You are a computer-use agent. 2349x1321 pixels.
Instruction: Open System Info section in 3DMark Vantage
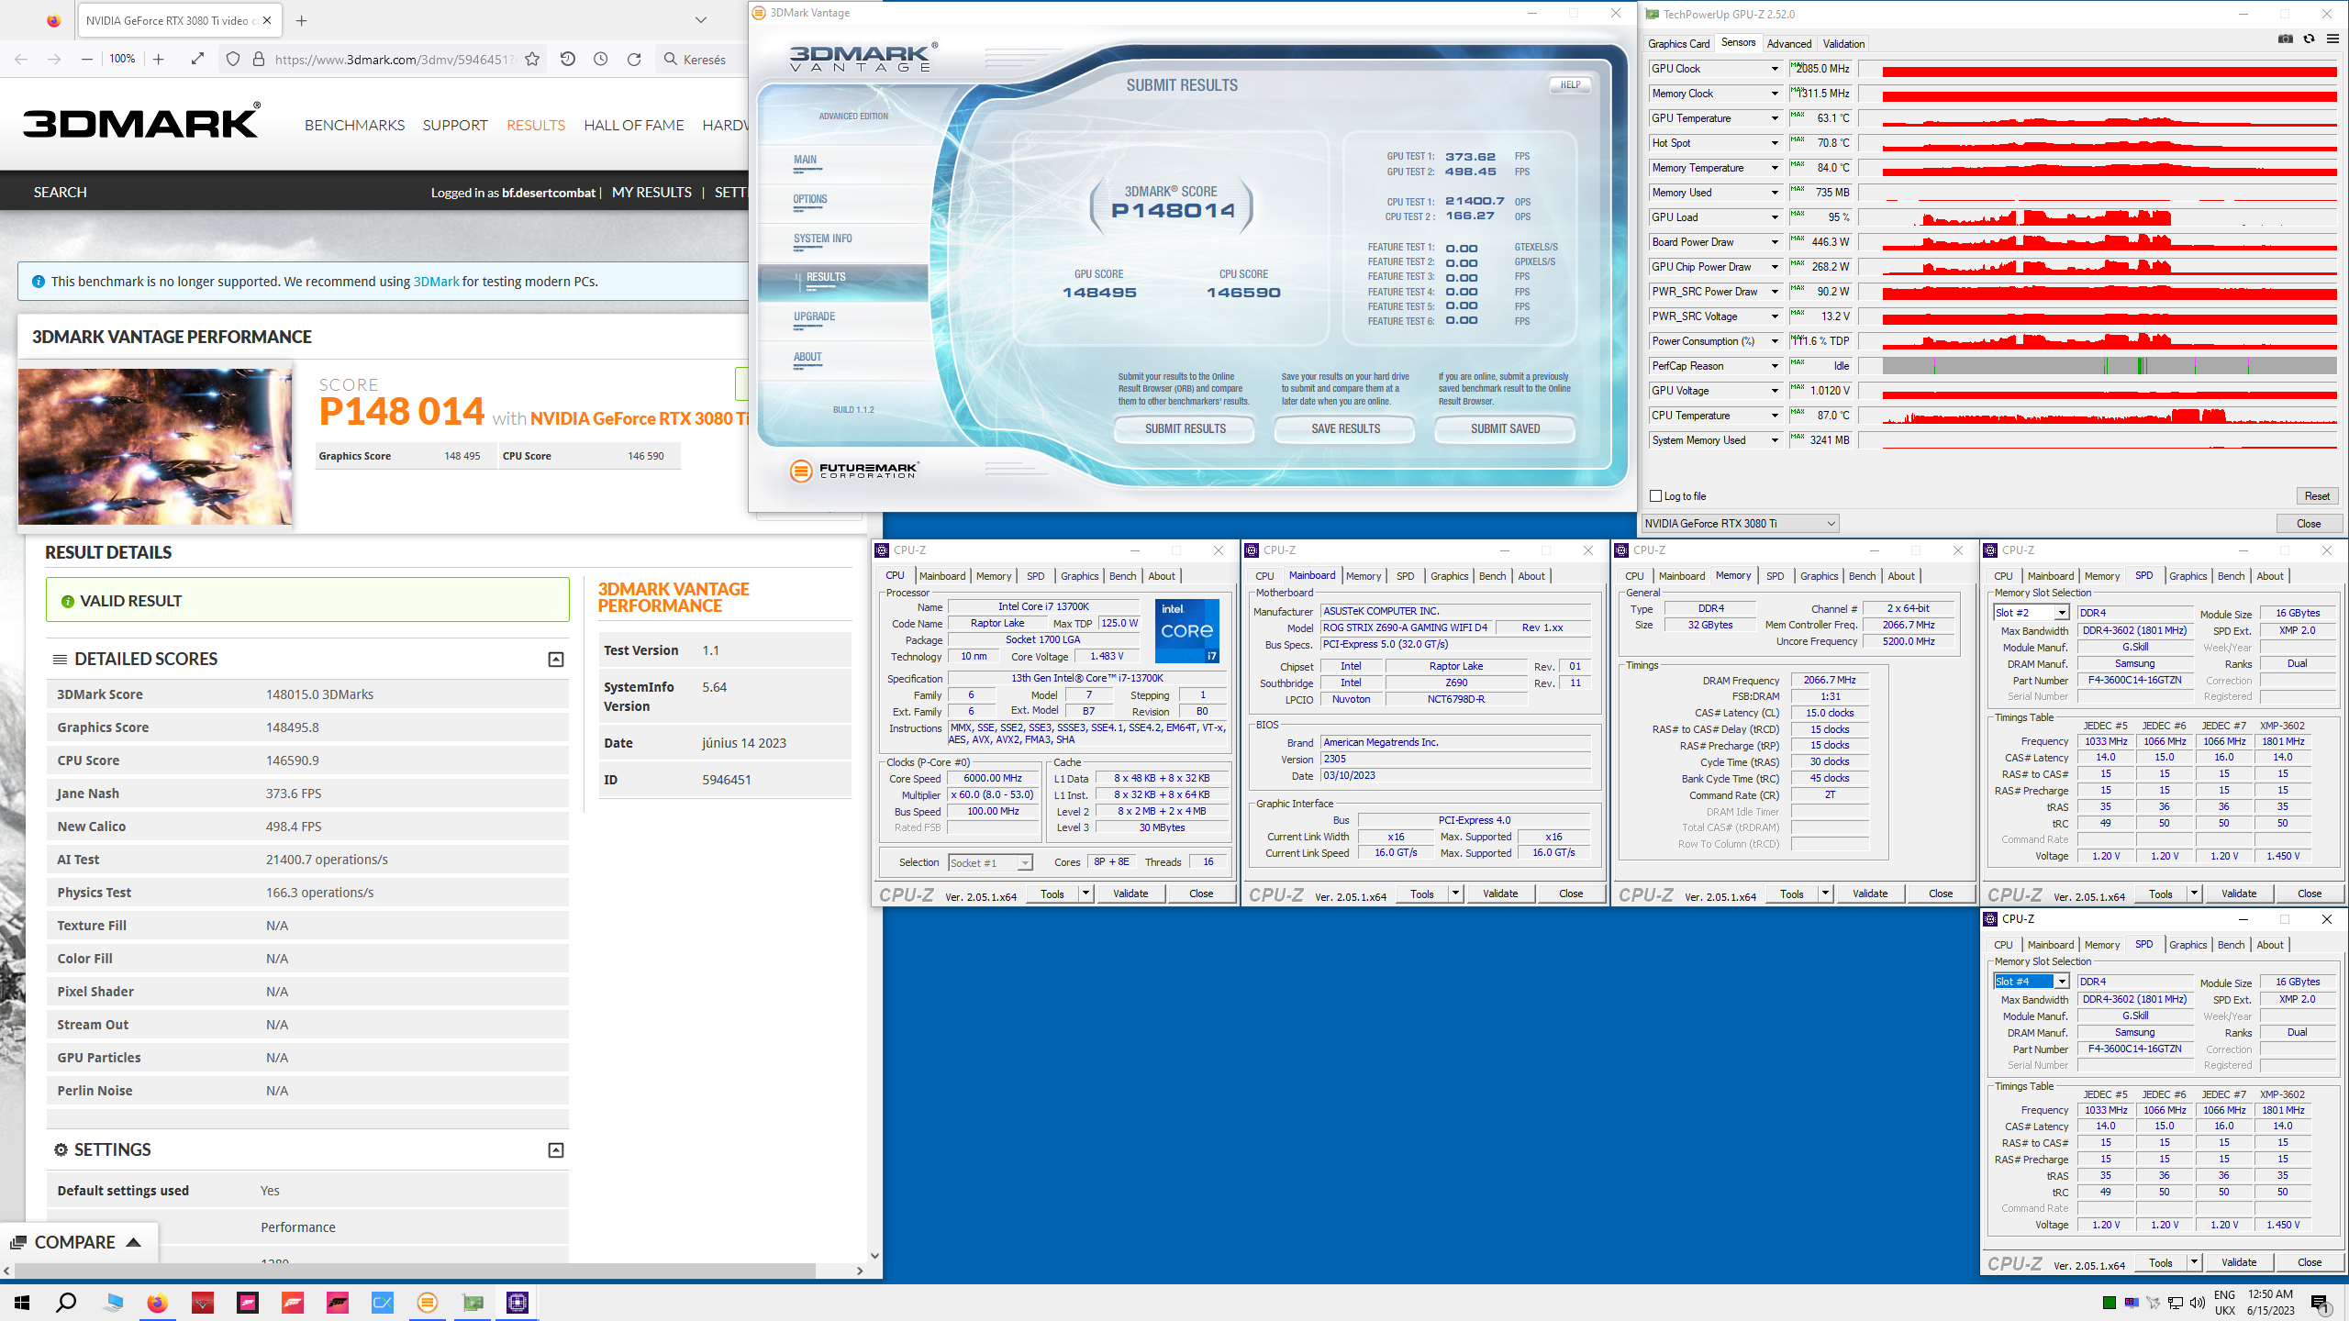822,239
